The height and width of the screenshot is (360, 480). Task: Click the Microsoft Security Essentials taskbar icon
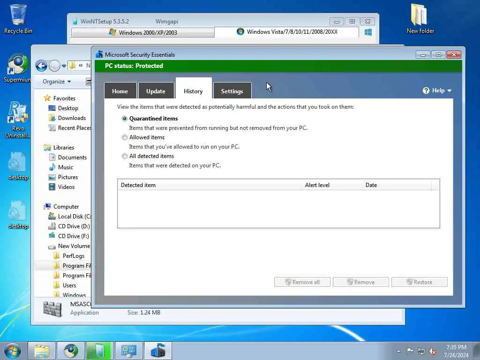158,351
